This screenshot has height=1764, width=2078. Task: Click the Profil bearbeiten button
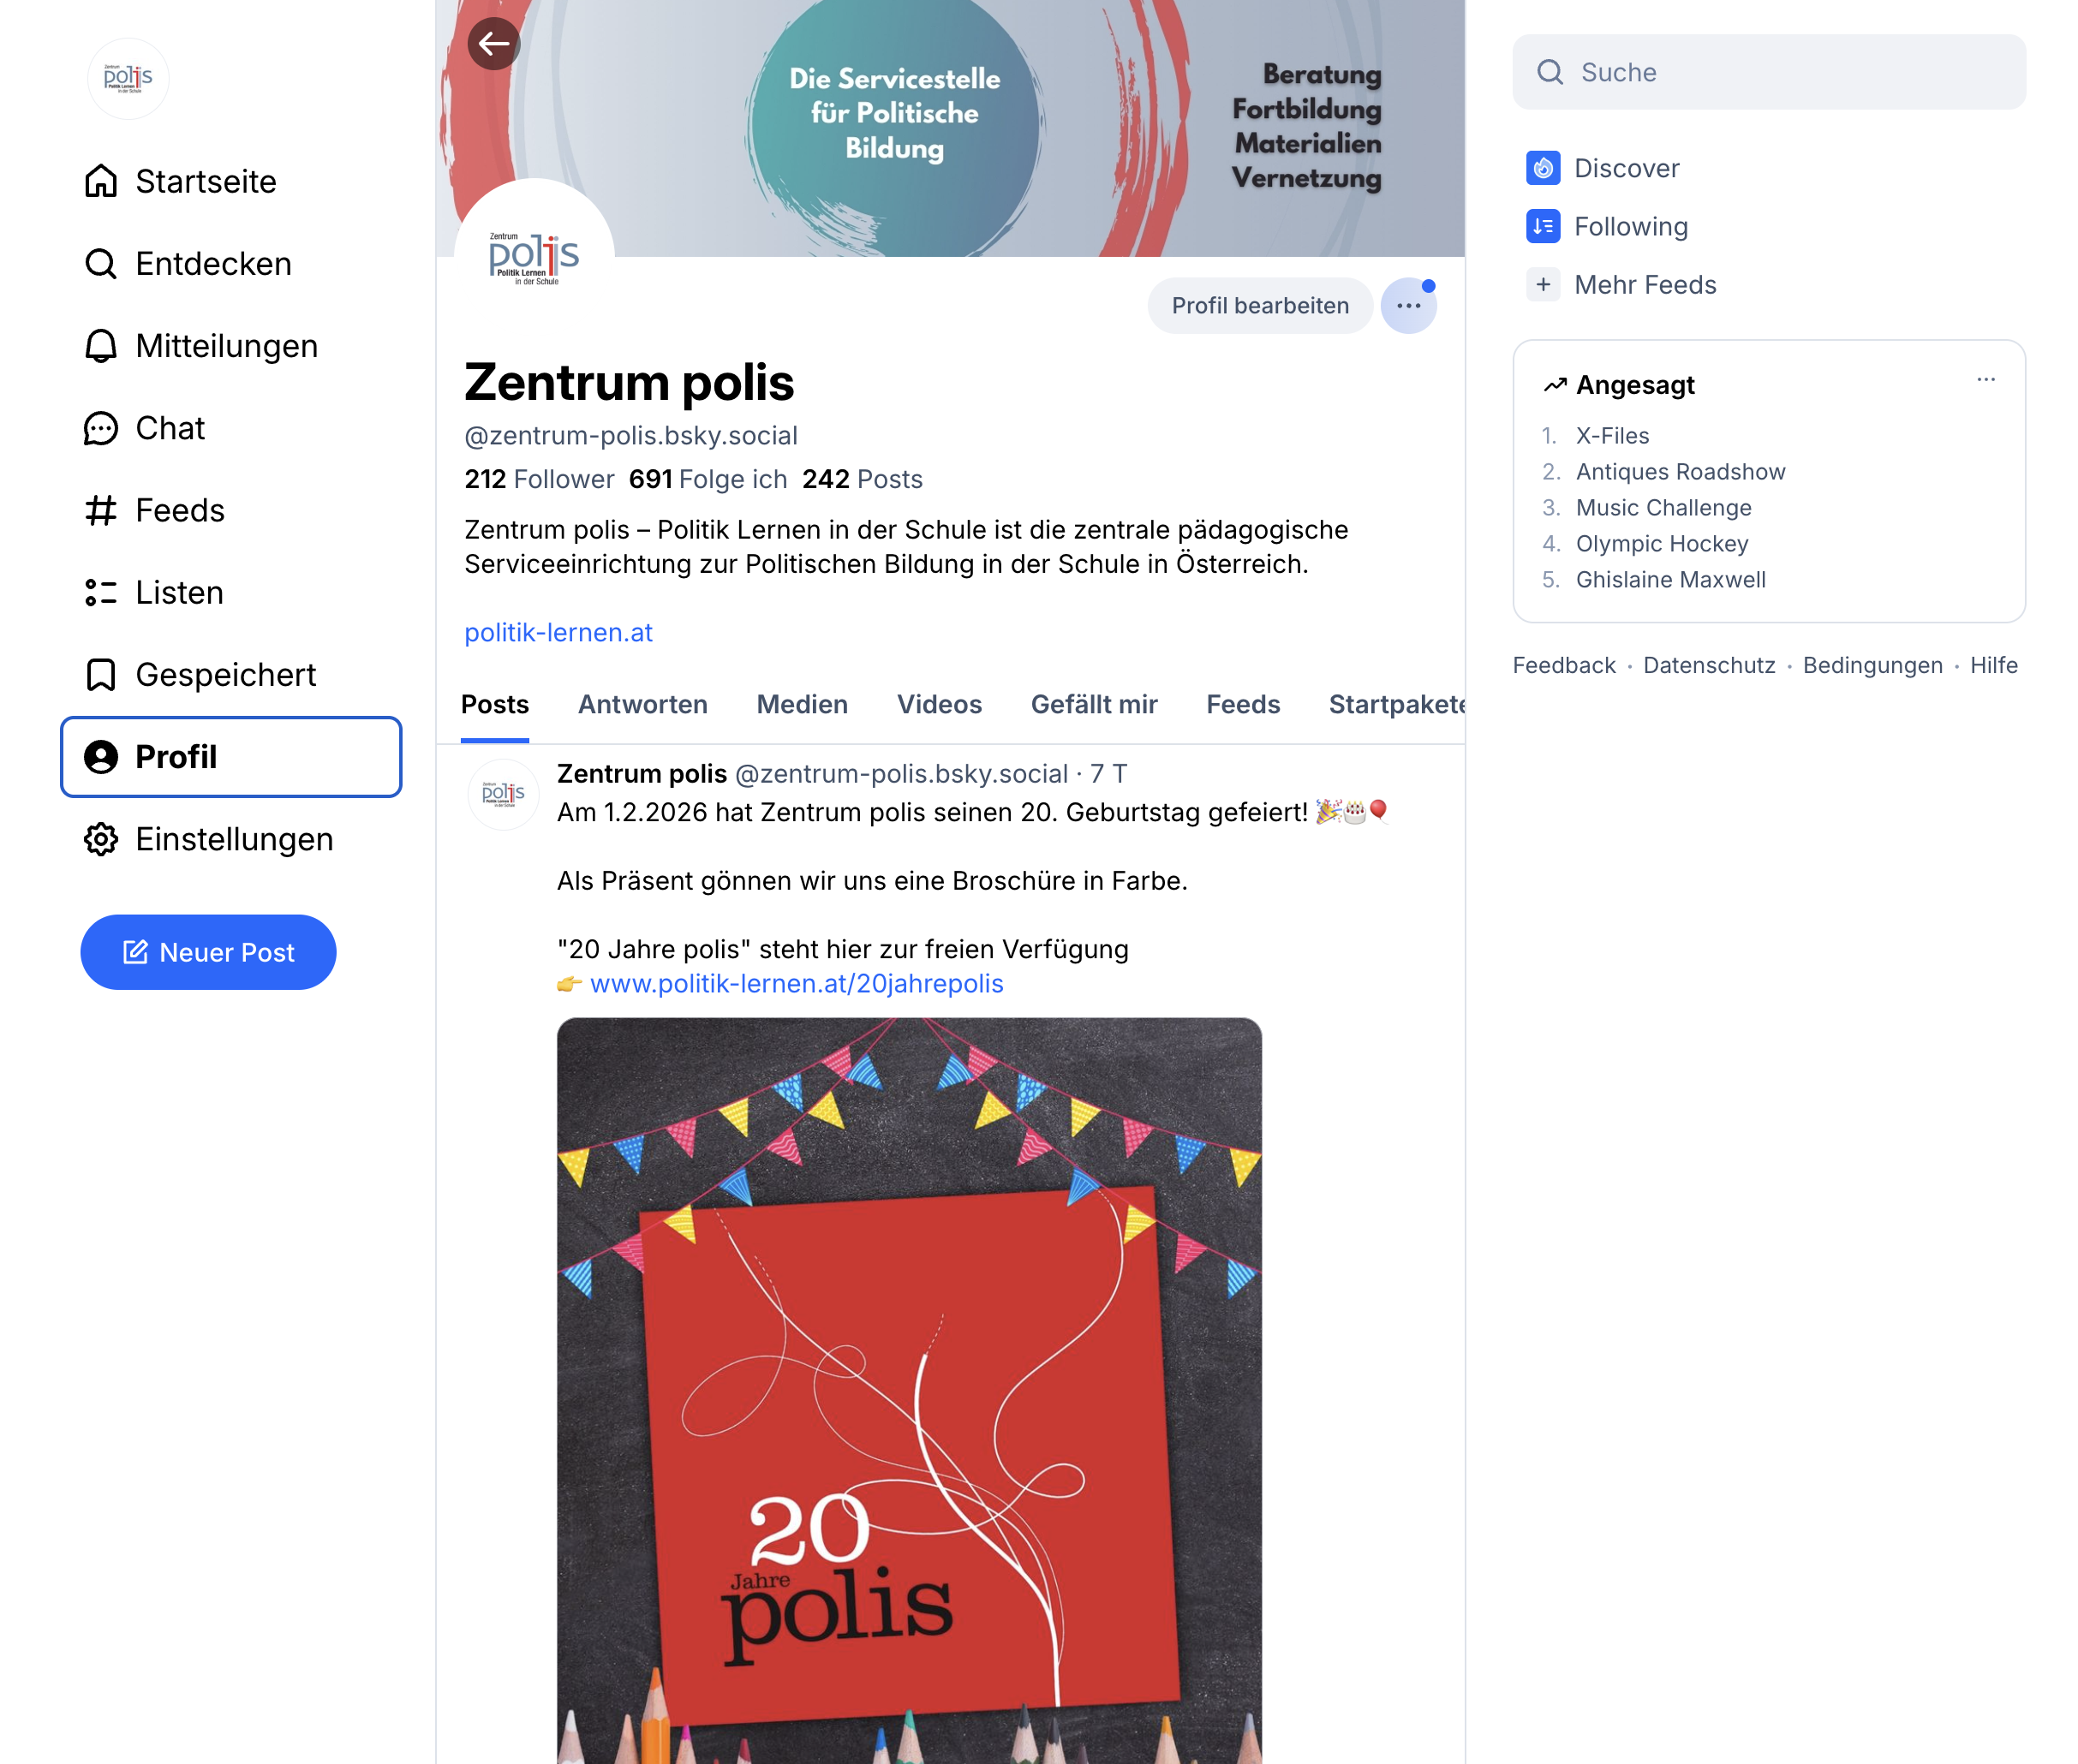[x=1261, y=306]
